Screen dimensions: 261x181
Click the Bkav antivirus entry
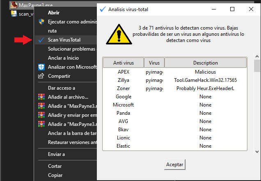pyautogui.click(x=124, y=130)
